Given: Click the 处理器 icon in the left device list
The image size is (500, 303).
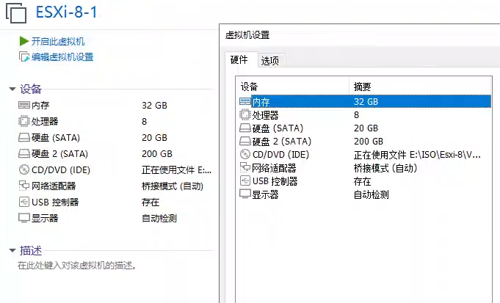Looking at the screenshot, I should [x=24, y=121].
